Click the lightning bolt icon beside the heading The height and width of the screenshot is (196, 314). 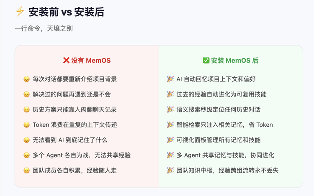[x=20, y=12]
